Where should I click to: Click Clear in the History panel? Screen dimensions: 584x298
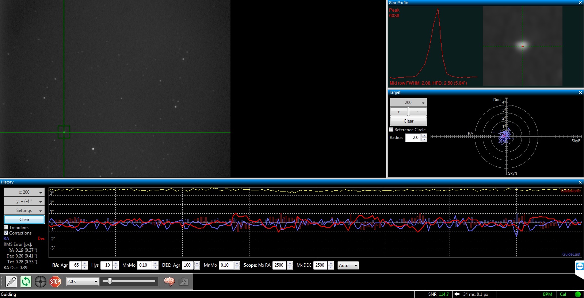pyautogui.click(x=24, y=220)
